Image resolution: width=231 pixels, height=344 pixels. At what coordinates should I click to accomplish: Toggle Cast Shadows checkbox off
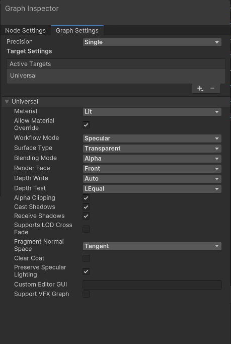pos(86,207)
